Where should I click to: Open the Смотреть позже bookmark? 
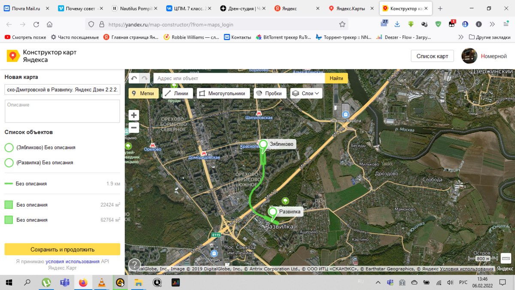coord(26,37)
